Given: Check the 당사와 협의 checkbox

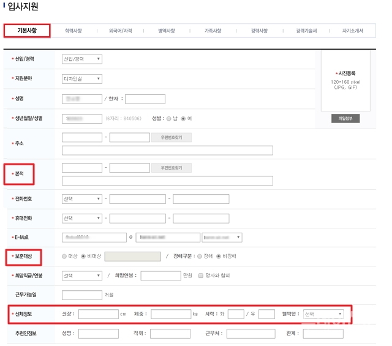Looking at the screenshot, I should click(201, 276).
